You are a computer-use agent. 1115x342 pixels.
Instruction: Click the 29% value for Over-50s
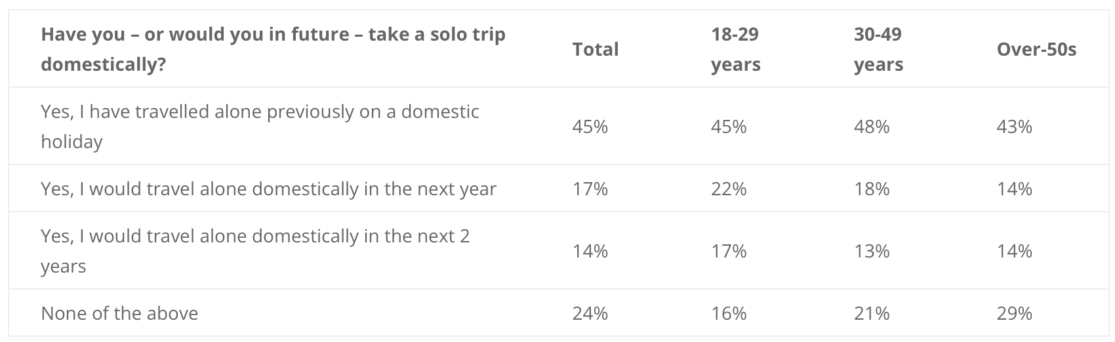1014,313
